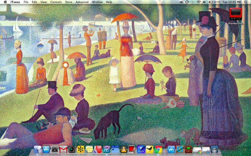This screenshot has width=251, height=156.
Task: Open the View menu
Action: pyautogui.click(x=44, y=2)
